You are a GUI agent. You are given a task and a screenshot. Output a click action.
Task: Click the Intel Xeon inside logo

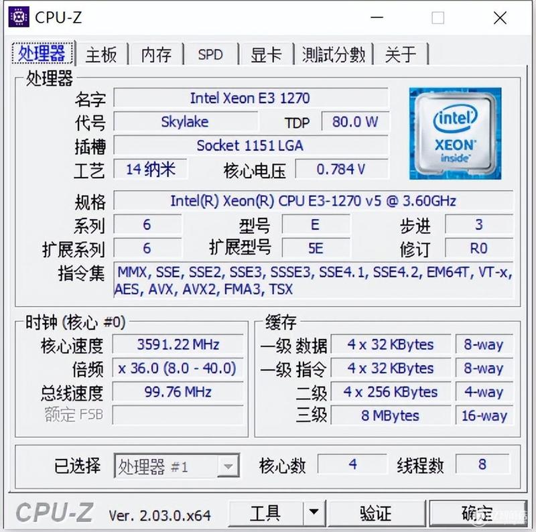pos(455,133)
